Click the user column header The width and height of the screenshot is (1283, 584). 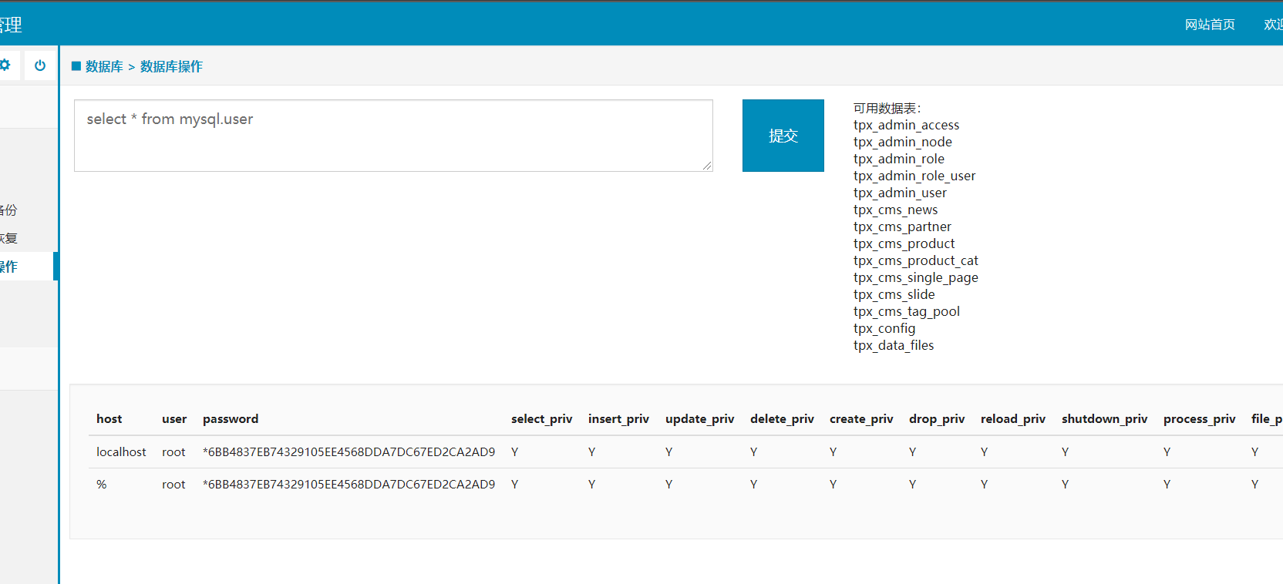(174, 419)
